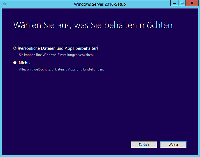The image size is (200, 157).
Task: Close the setup window with red X
Action: click(192, 3)
